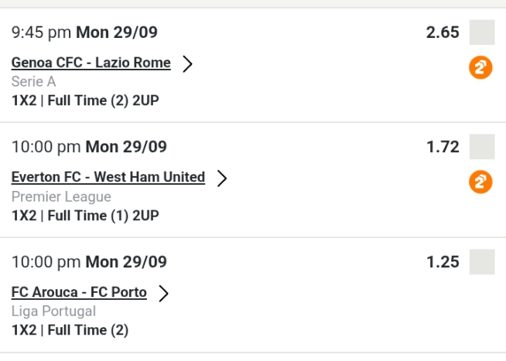Click the FC Arouca '1X2 | Full Time (2)' text

(70, 330)
